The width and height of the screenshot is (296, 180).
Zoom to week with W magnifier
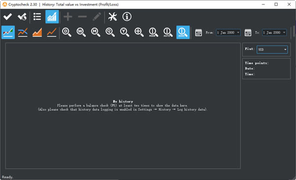tap(81, 32)
